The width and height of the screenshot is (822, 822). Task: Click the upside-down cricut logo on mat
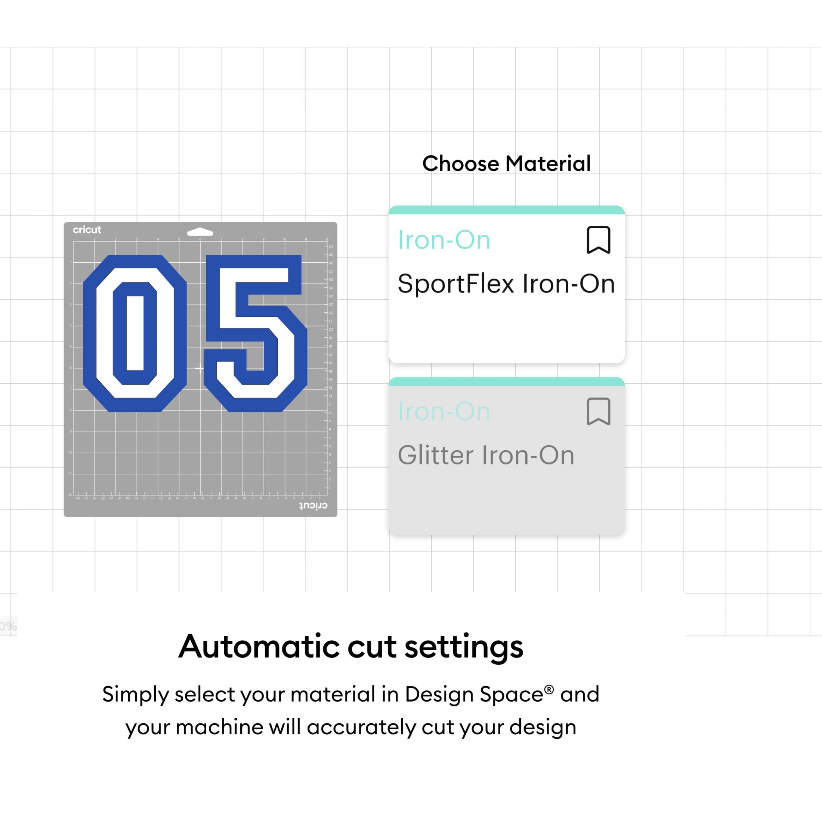313,506
